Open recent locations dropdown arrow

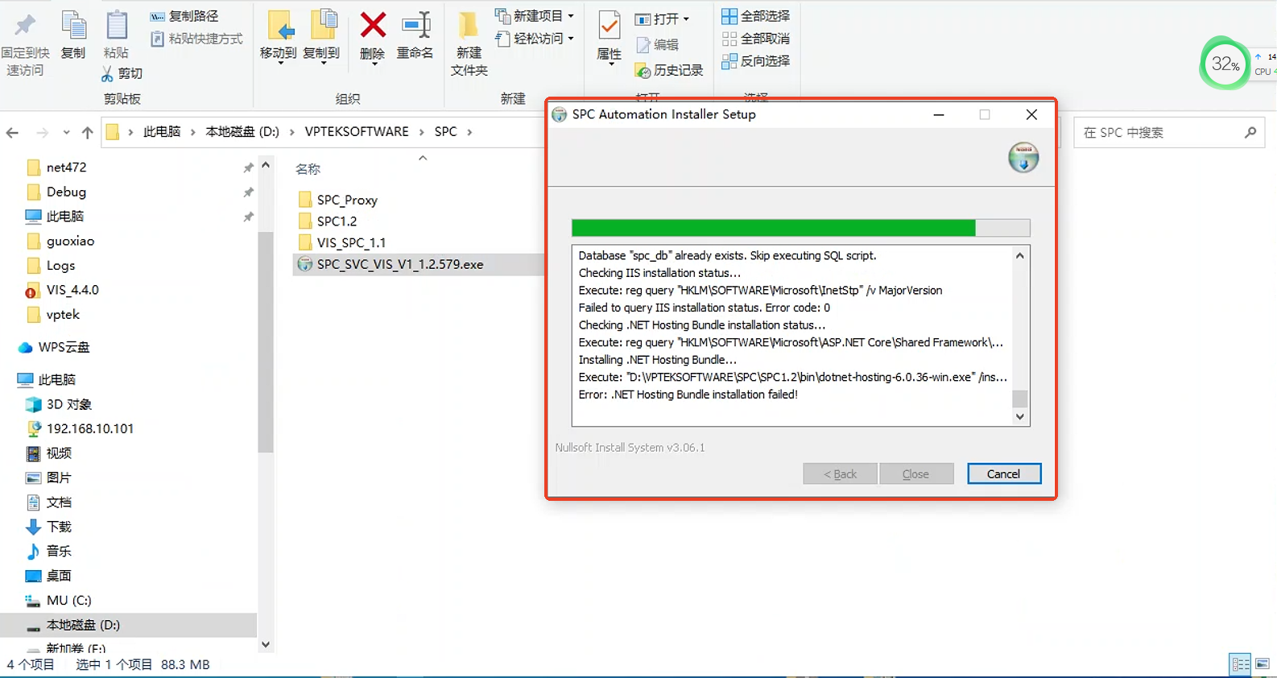[66, 132]
